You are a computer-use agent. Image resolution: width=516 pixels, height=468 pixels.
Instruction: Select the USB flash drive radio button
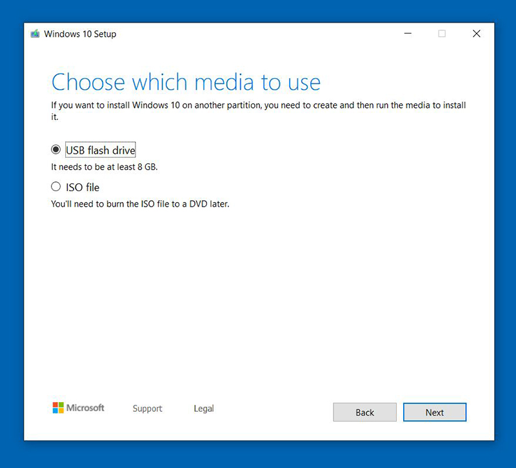(55, 150)
